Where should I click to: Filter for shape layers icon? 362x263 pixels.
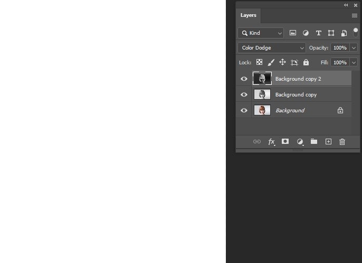pyautogui.click(x=331, y=33)
